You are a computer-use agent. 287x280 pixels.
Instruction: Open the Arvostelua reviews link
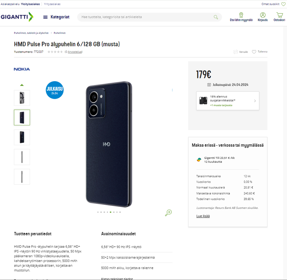[75, 52]
